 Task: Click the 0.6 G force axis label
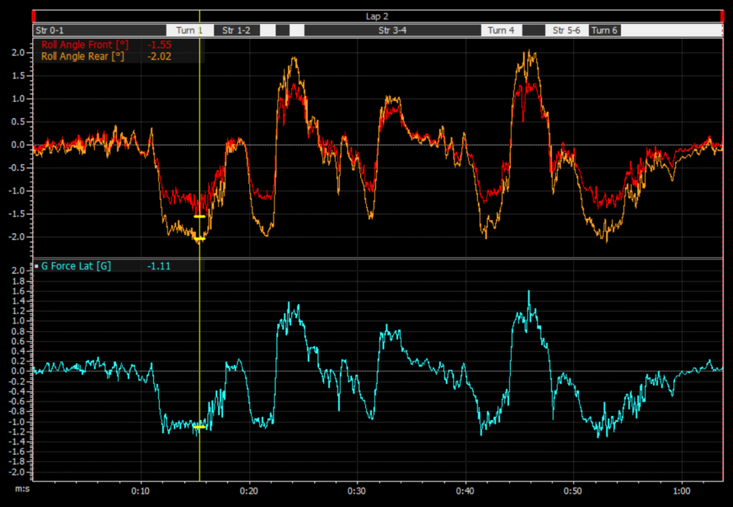pos(19,342)
